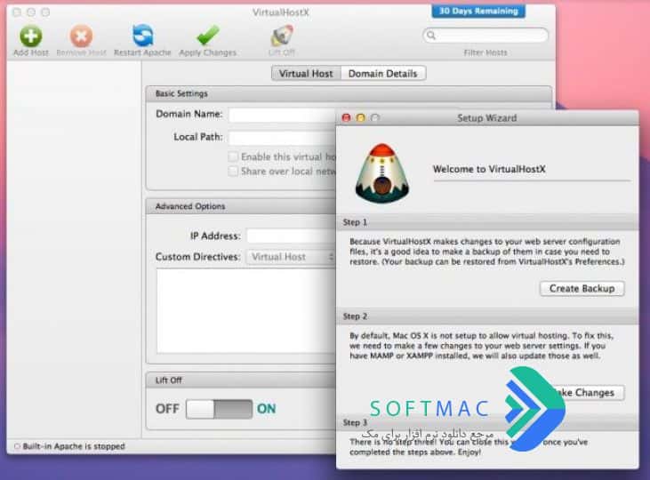Click the 'Welcome to VirtualHostX' heading
This screenshot has height=480, width=650.
coord(489,169)
